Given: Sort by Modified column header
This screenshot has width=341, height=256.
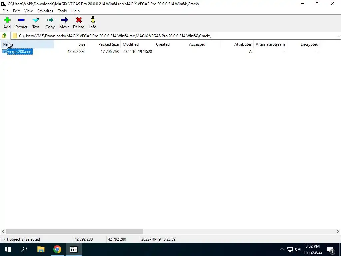Looking at the screenshot, I should pos(137,44).
